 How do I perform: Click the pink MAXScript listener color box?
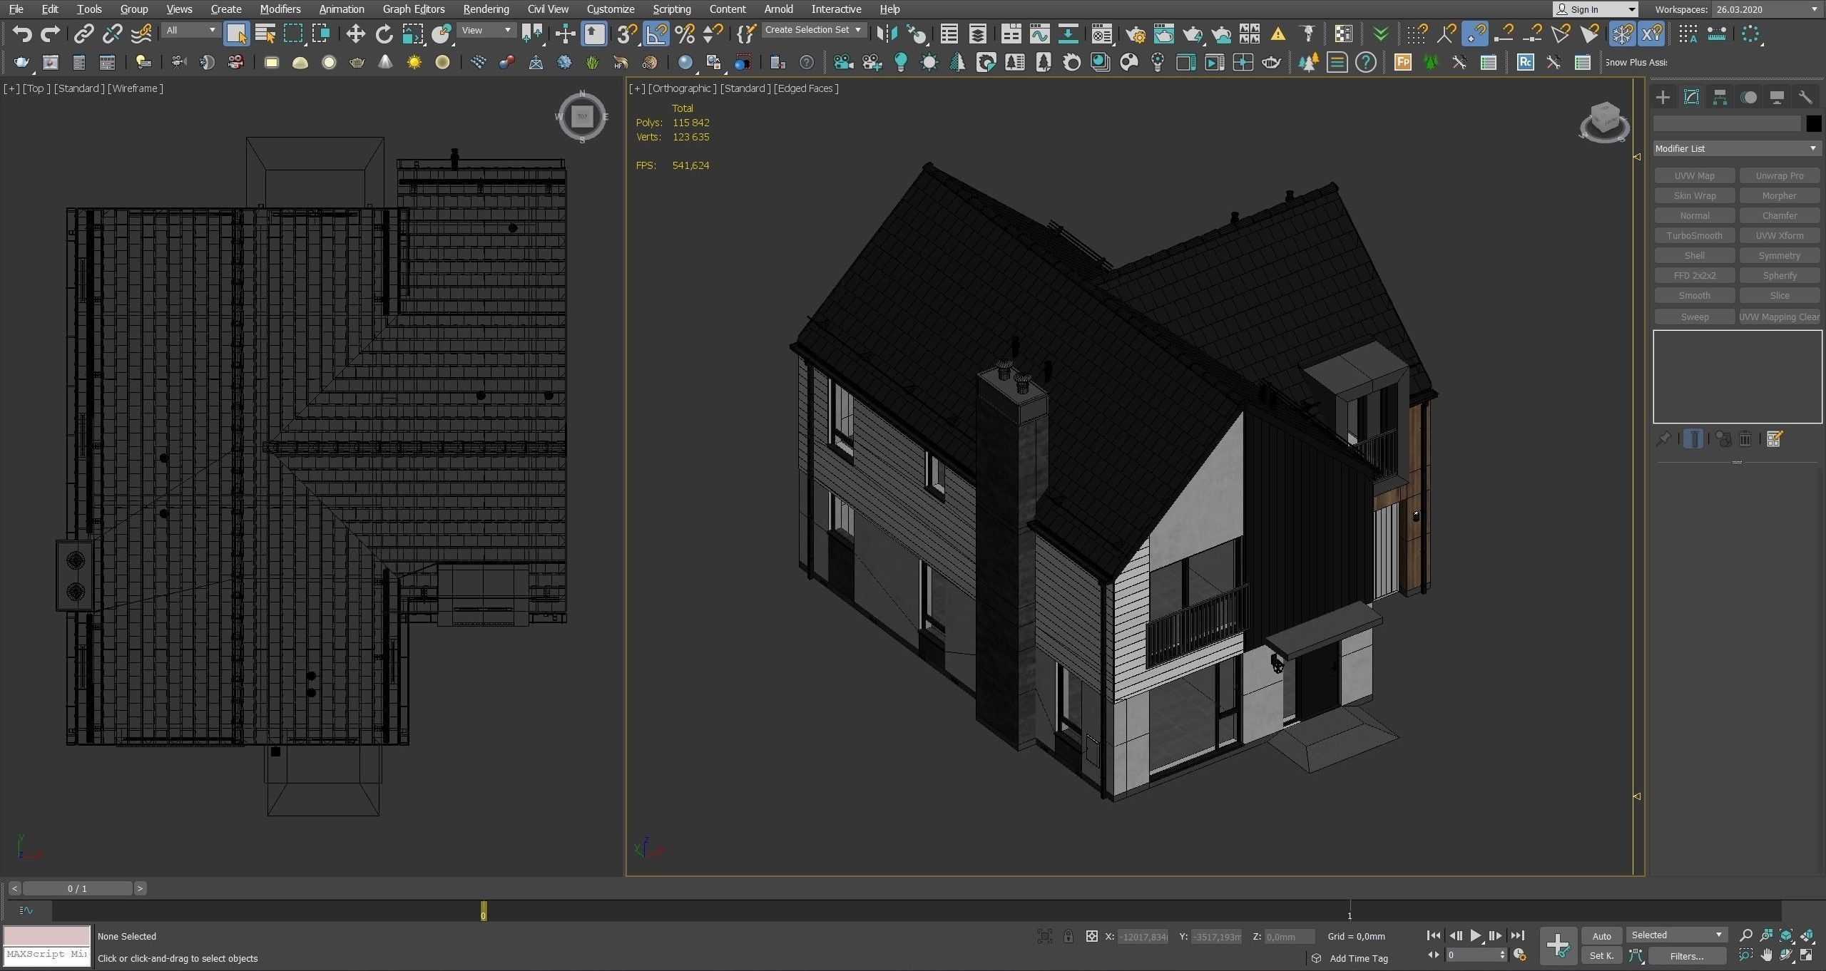click(47, 935)
